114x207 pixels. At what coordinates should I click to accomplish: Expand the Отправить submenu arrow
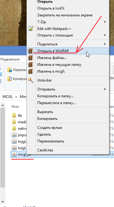tap(105, 89)
